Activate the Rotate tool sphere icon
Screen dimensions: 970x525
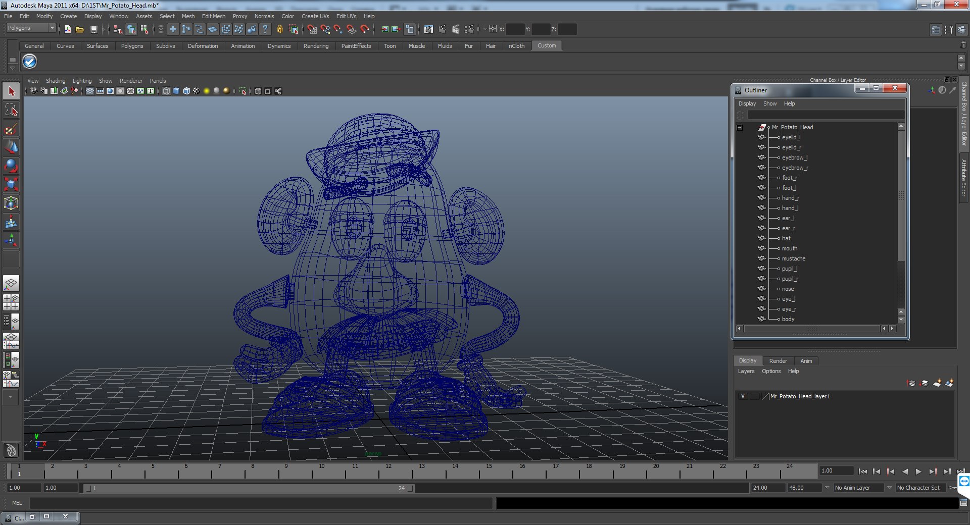click(x=11, y=166)
